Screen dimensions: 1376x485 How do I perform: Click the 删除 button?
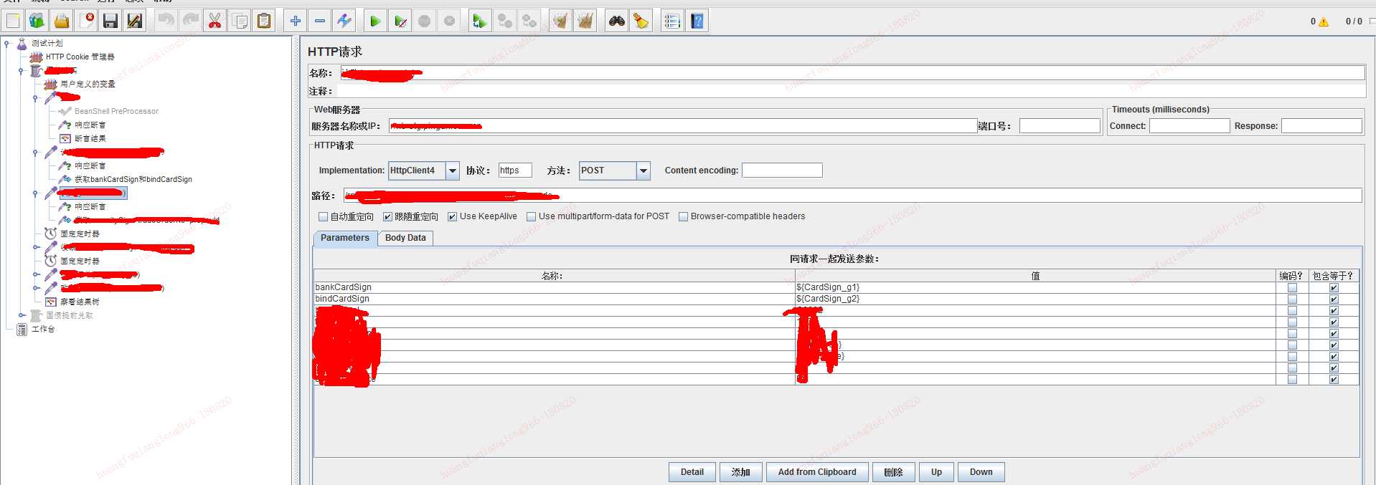click(893, 472)
